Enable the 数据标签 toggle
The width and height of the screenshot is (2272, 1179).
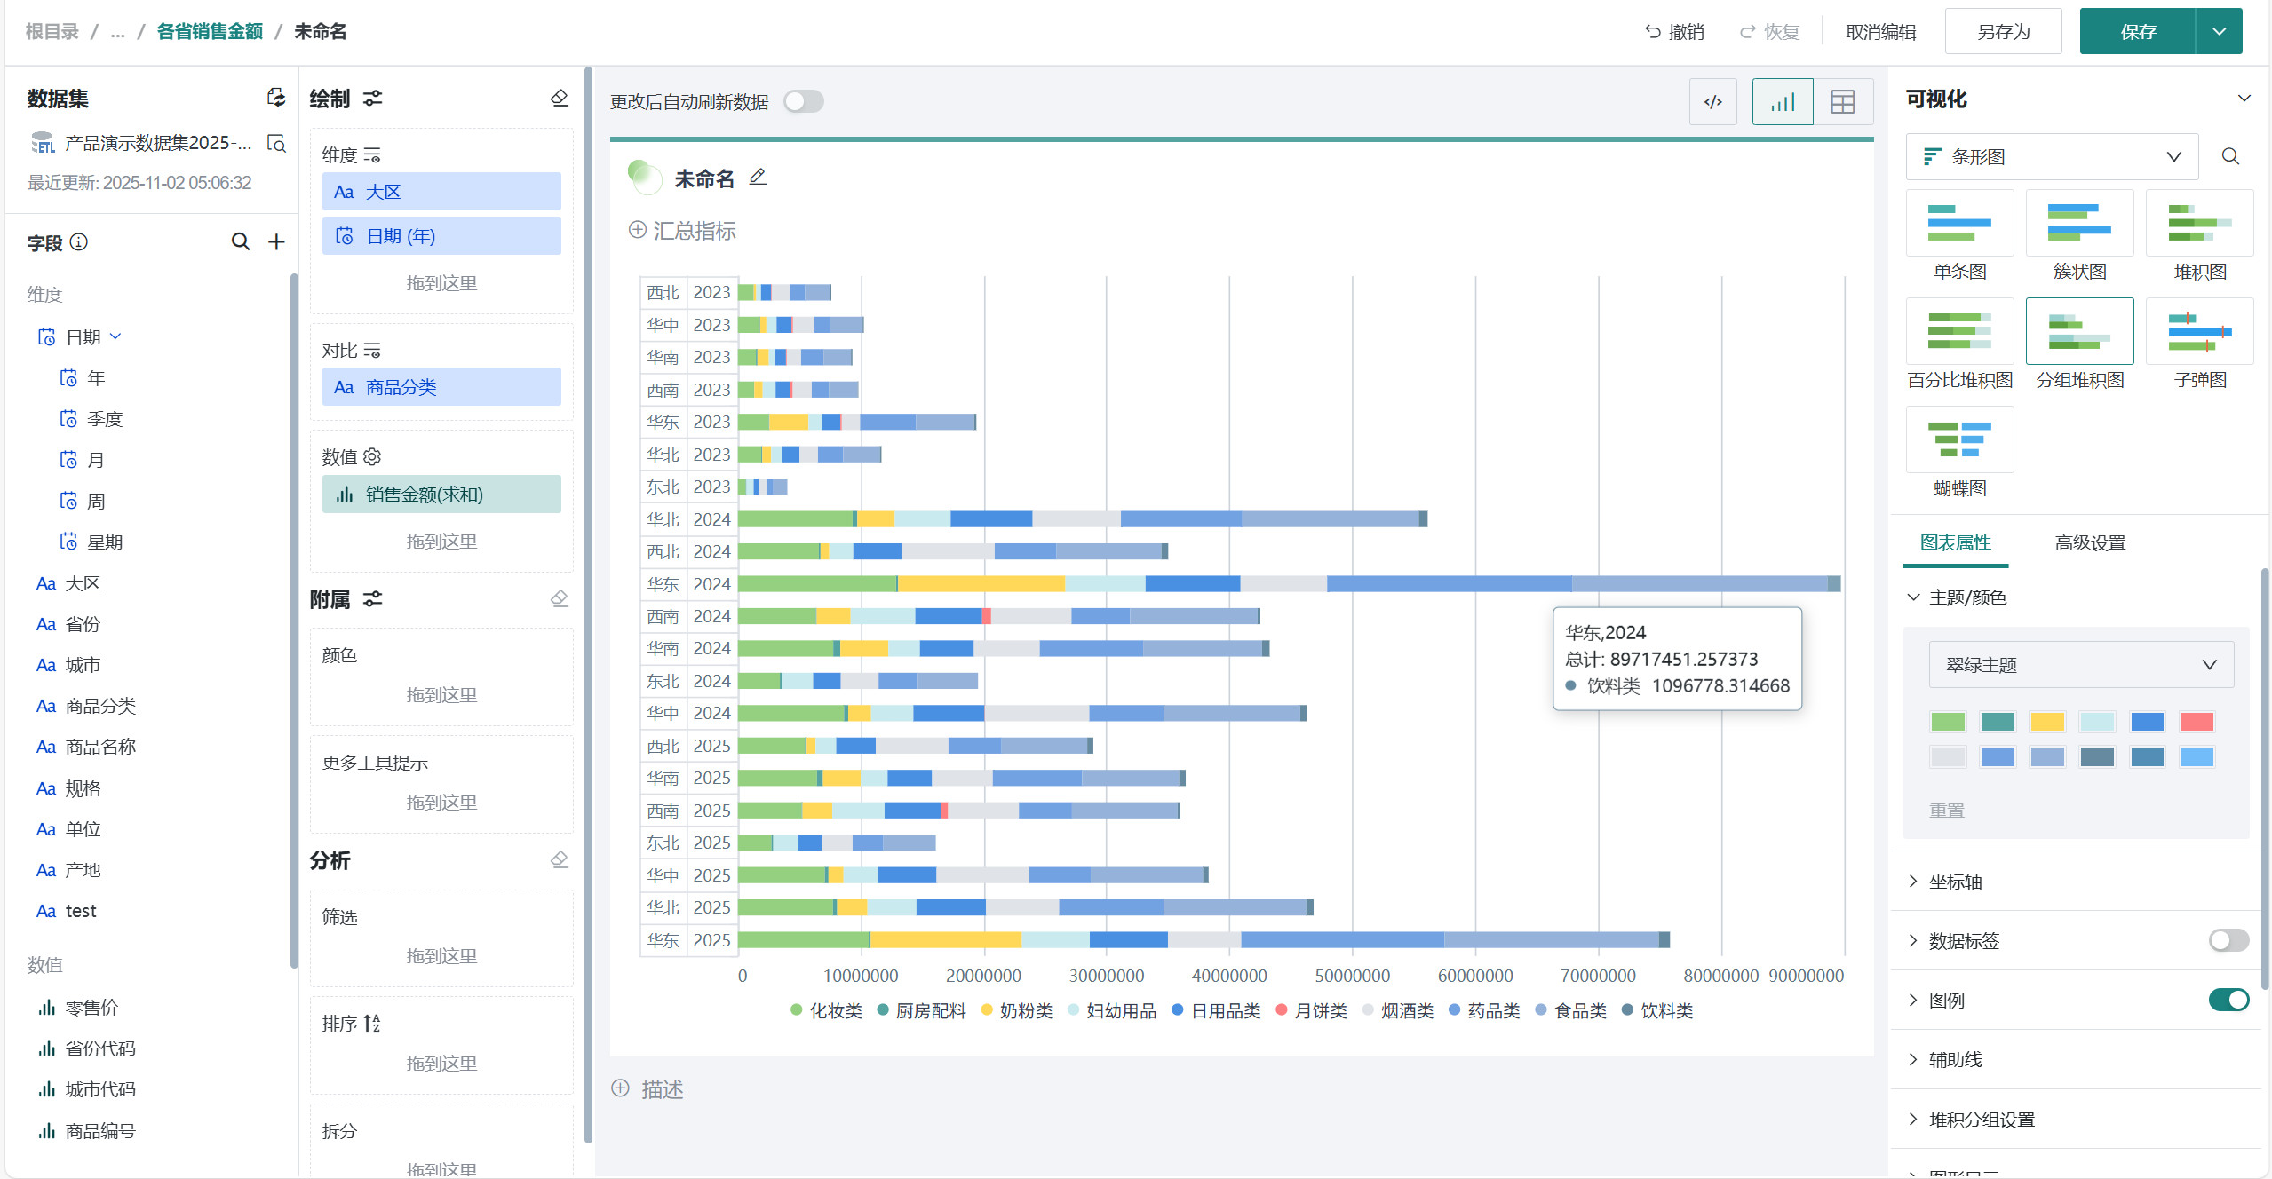click(2228, 940)
